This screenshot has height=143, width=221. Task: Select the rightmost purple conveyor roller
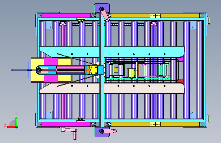(199, 70)
